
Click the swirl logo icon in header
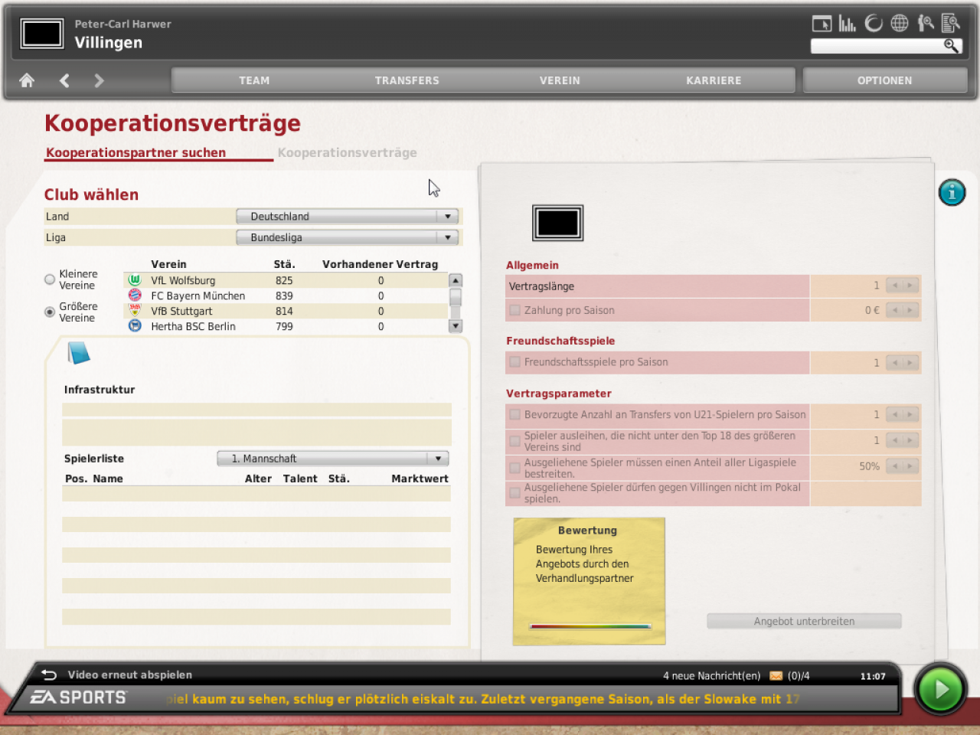coord(874,24)
